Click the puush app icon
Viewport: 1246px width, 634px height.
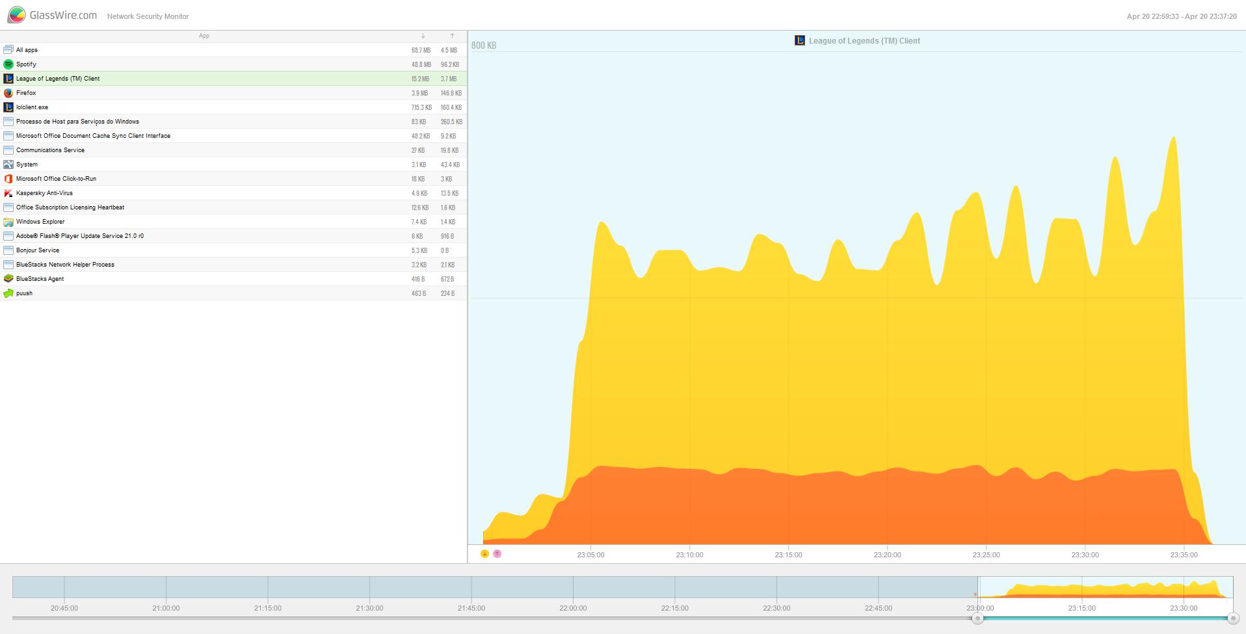(8, 293)
